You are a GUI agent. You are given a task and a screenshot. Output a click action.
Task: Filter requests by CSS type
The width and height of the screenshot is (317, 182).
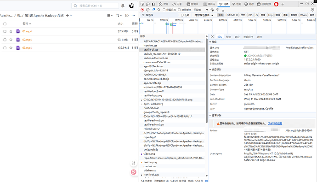point(250,15)
